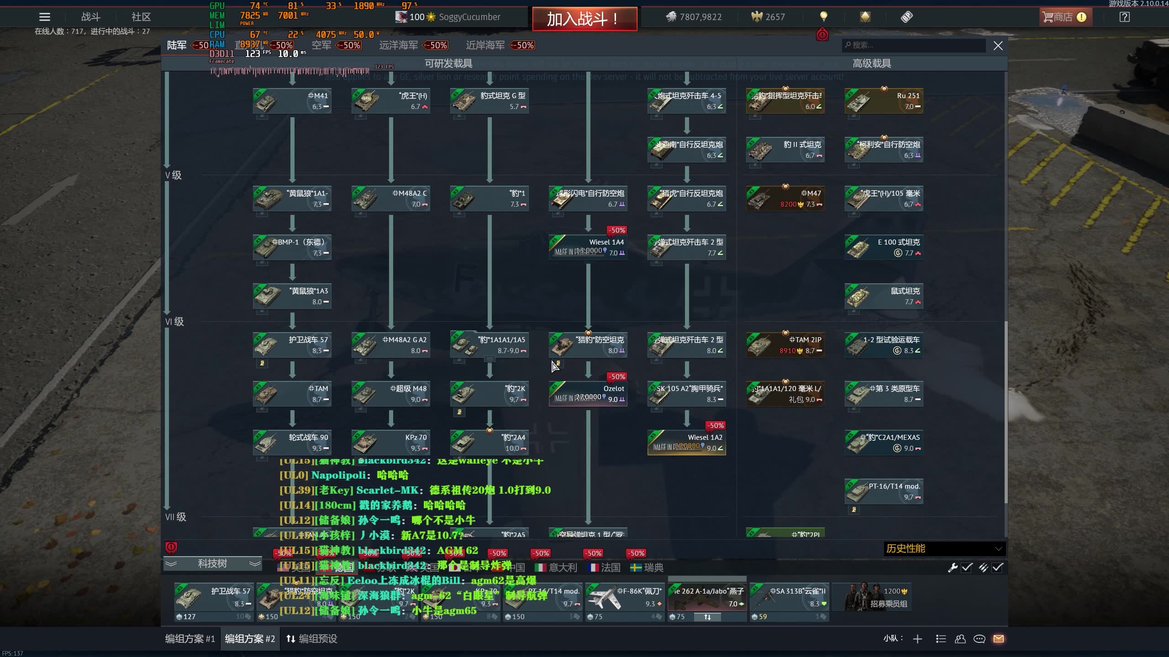This screenshot has height=657, width=1169.
Task: Open the orange mail envelope icon
Action: (999, 639)
